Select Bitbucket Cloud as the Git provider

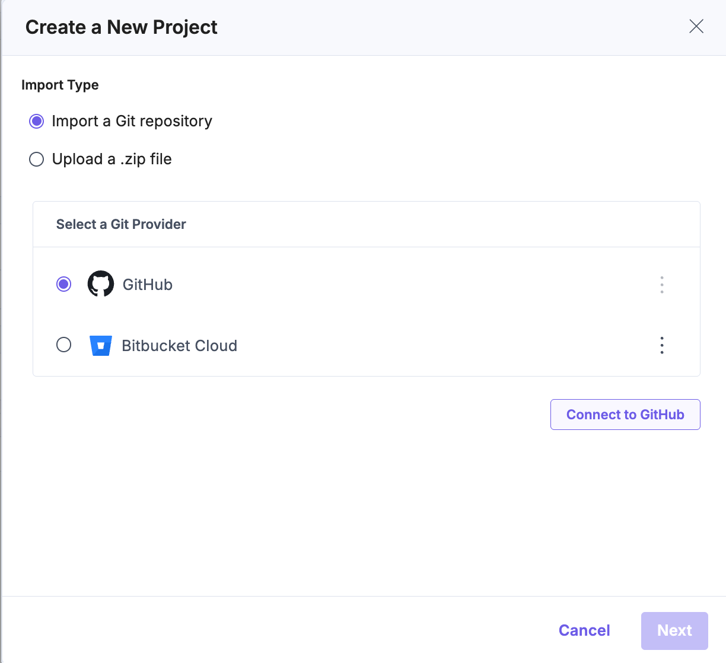click(x=63, y=345)
